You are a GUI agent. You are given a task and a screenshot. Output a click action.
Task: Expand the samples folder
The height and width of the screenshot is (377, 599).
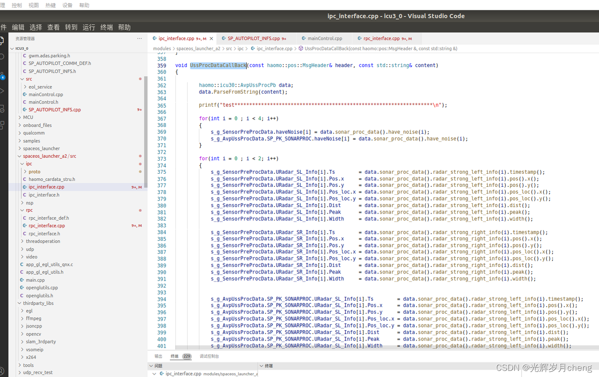77,140
